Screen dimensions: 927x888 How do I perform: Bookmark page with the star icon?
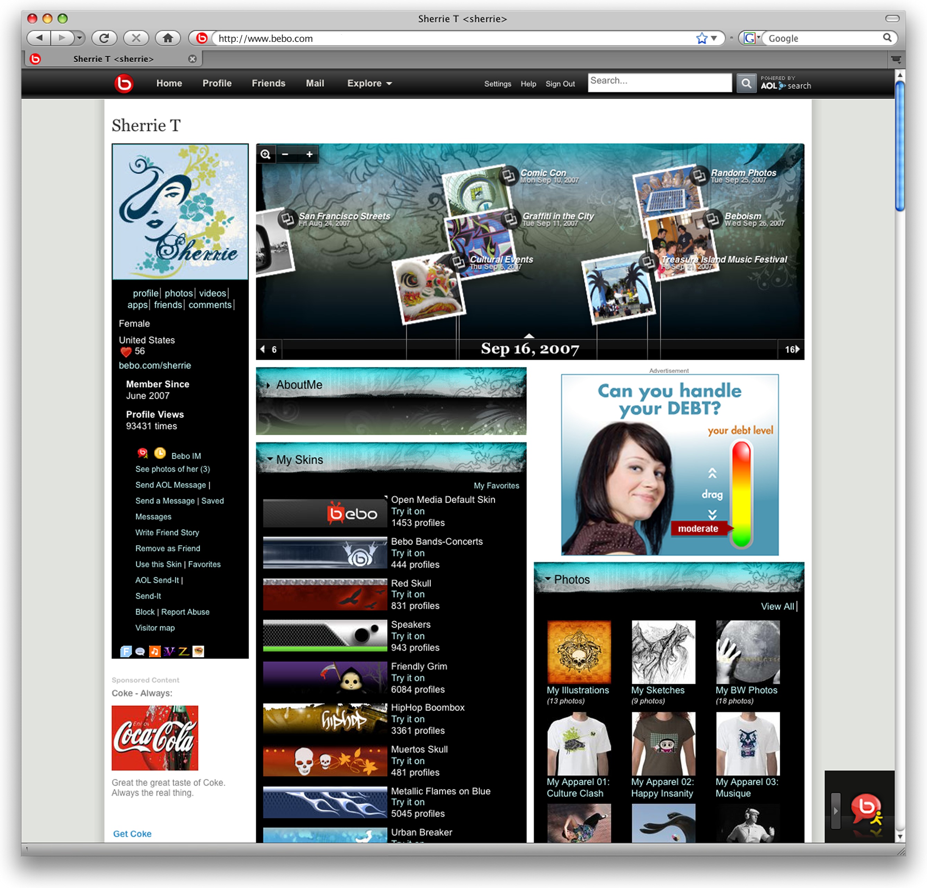(x=702, y=38)
